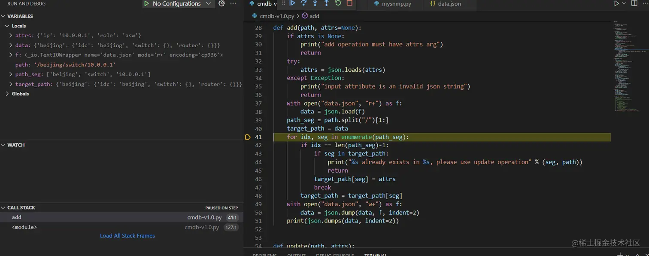Click the green Start Debugging arrow
Screen dimensions: 649x256
click(x=146, y=3)
